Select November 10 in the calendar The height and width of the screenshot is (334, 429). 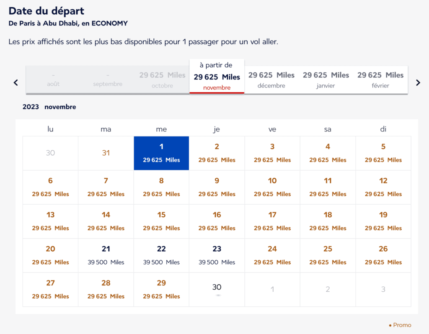pyautogui.click(x=272, y=187)
